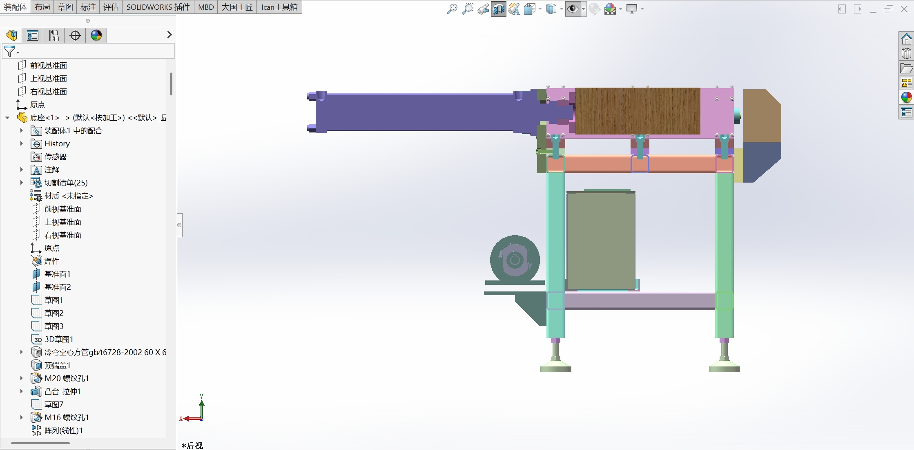Activate the Zoom to Area tool
914x450 pixels.
[467, 9]
